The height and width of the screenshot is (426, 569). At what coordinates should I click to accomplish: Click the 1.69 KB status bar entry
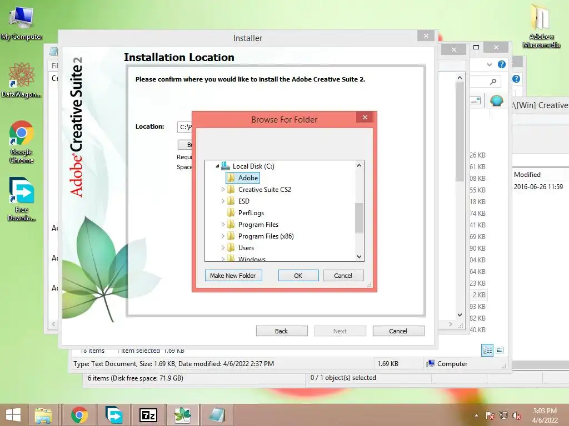pos(388,364)
